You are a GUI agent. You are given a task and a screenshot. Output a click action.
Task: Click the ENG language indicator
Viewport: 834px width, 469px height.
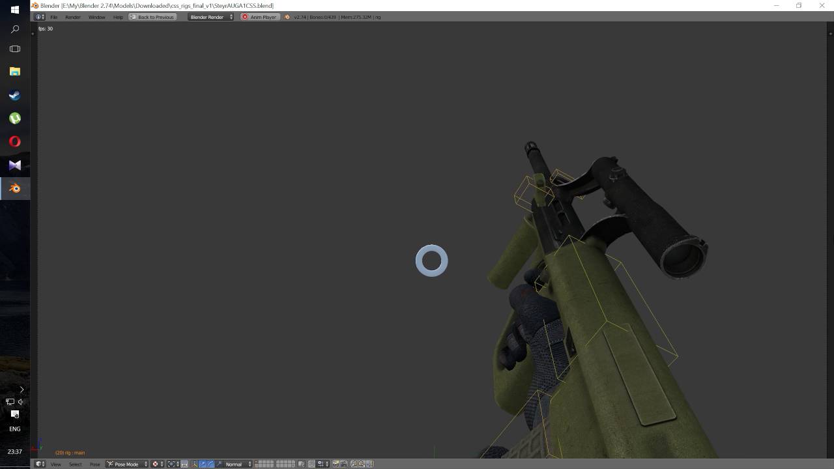15,429
